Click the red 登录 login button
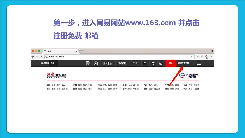The width and height of the screenshot is (245, 138). pos(171,63)
